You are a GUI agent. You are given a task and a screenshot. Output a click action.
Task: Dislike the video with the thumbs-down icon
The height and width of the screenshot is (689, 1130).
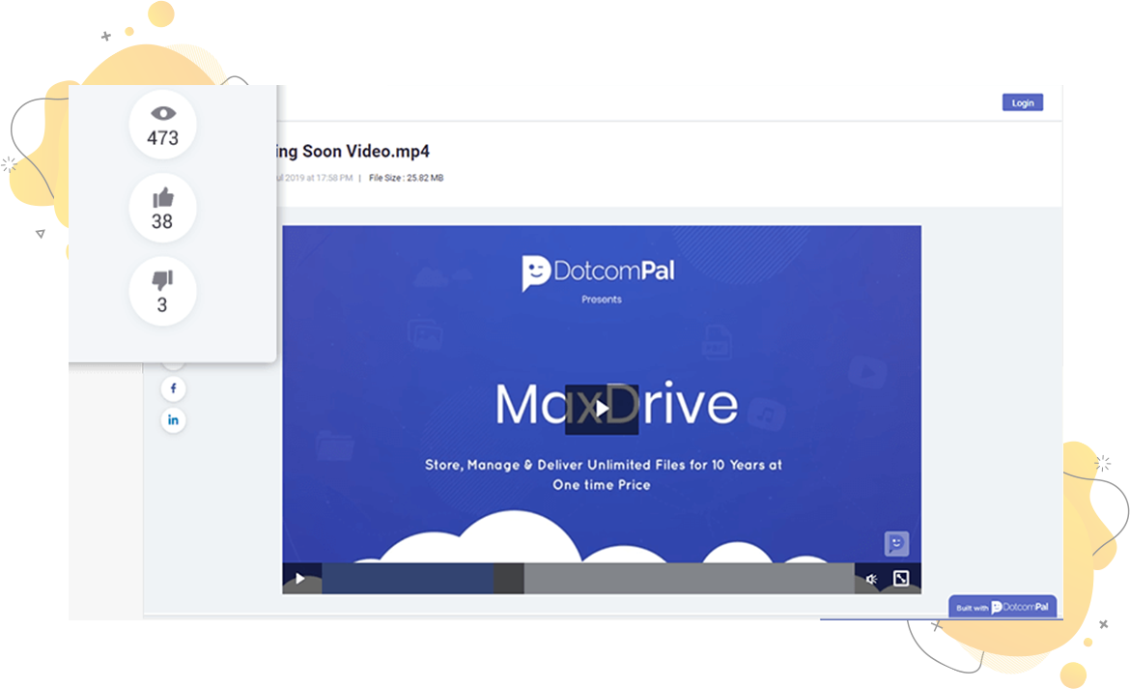tap(161, 281)
